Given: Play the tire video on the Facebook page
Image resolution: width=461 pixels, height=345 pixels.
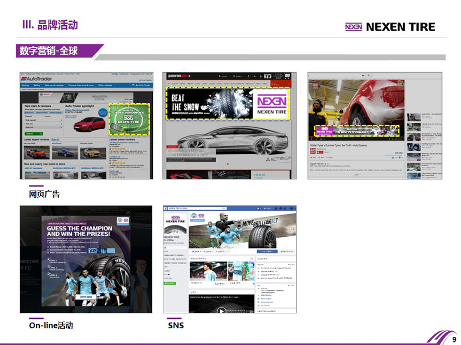Looking at the screenshot, I should coord(221,310).
